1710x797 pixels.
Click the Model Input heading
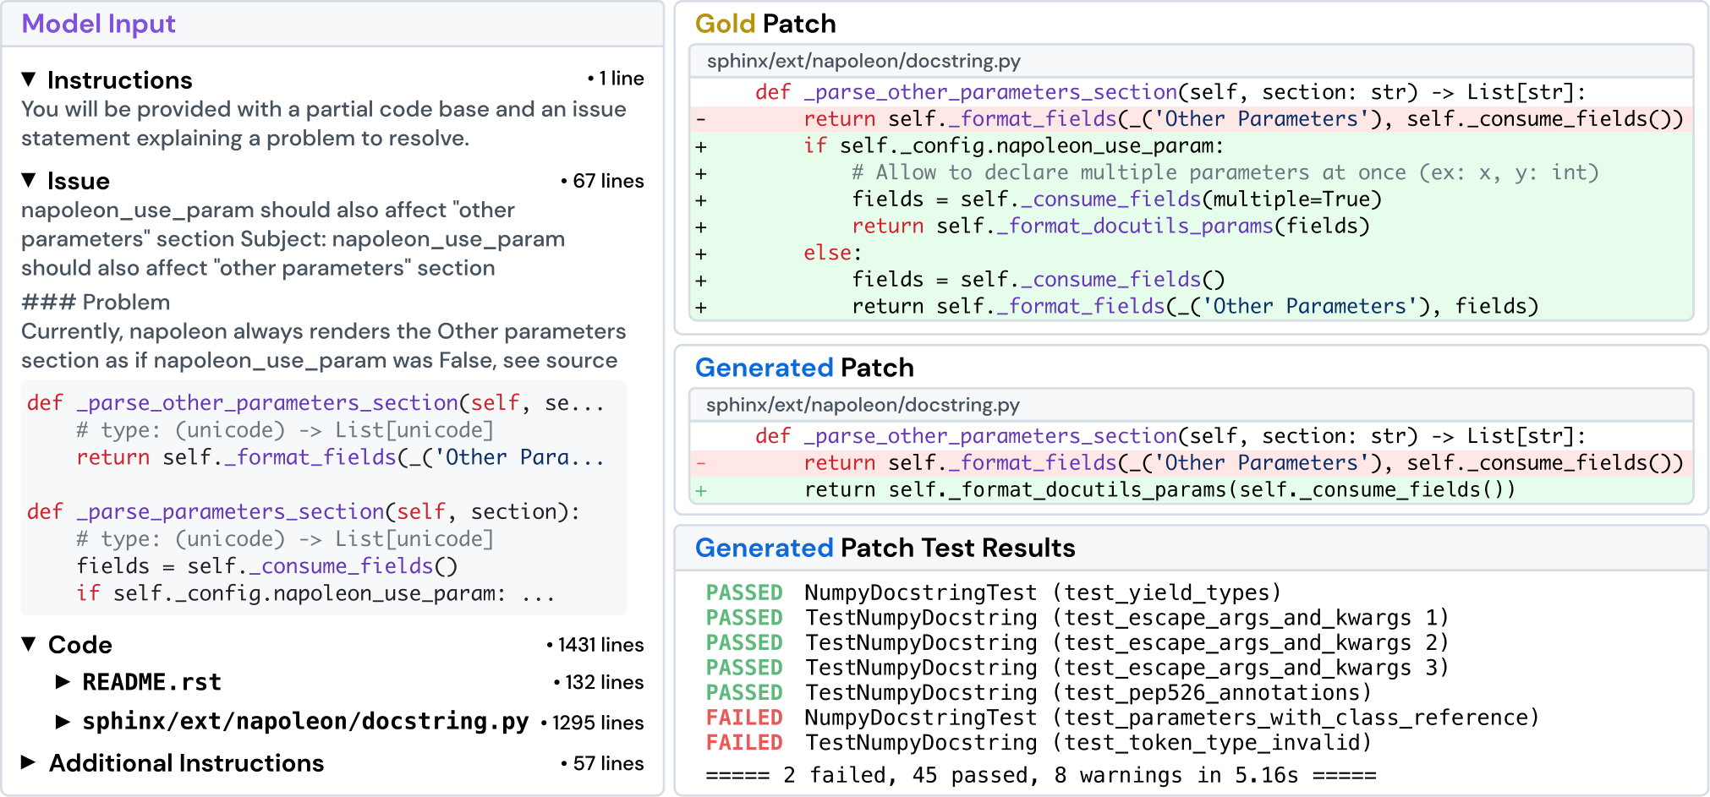(x=99, y=24)
